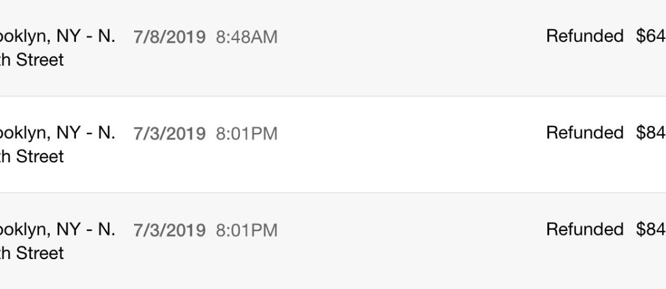666x289 pixels.
Task: Click 8:01PM time in bottom row
Action: tap(247, 230)
